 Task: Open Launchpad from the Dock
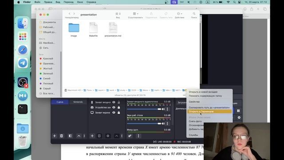click(x=23, y=36)
